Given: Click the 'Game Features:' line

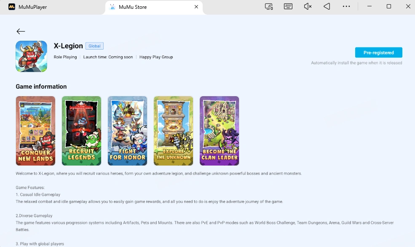Looking at the screenshot, I should coord(30,188).
